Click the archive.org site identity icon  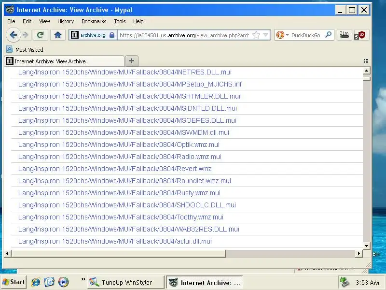tap(75, 35)
